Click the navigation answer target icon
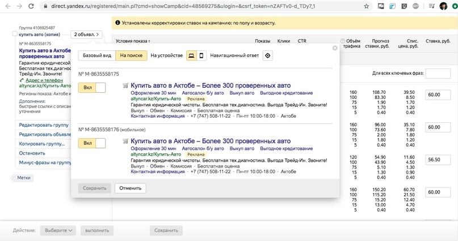 (x=267, y=55)
